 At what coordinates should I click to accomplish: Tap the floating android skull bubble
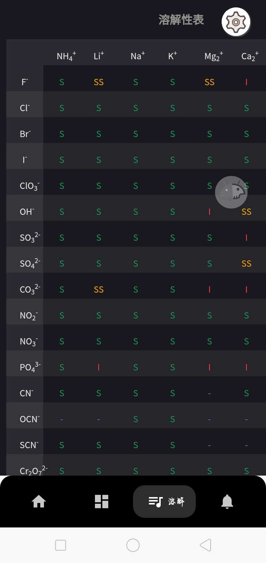(231, 192)
